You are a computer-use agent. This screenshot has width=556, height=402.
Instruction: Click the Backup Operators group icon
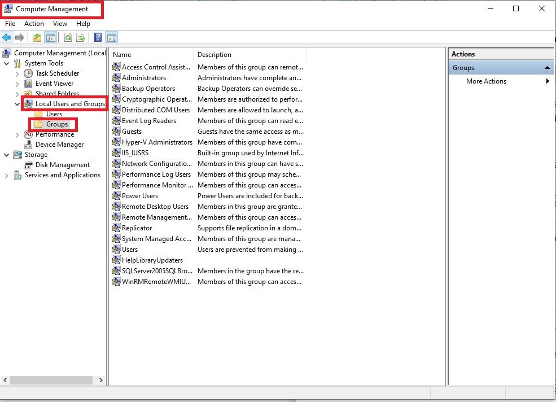click(x=116, y=88)
